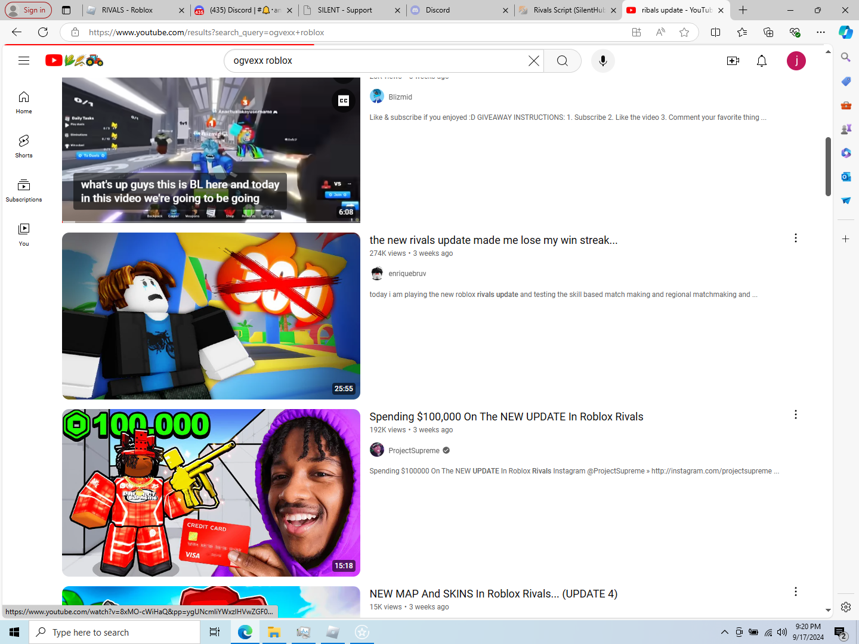Open the Outlook sidebar icon

[x=846, y=177]
